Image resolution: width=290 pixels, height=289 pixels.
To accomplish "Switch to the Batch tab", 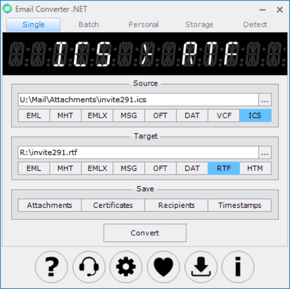I will (89, 25).
